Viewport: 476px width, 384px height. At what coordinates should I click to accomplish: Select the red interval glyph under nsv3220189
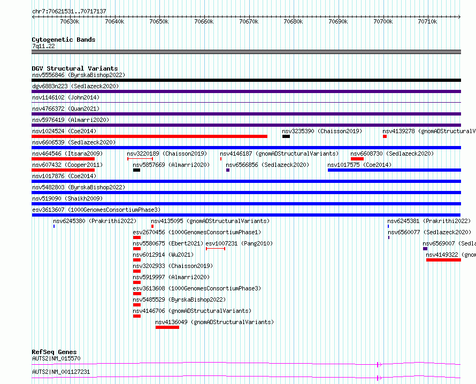tap(140, 159)
